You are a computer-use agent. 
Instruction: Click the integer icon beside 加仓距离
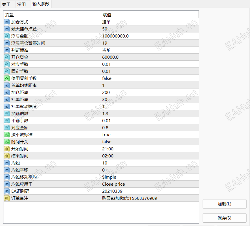7,92
